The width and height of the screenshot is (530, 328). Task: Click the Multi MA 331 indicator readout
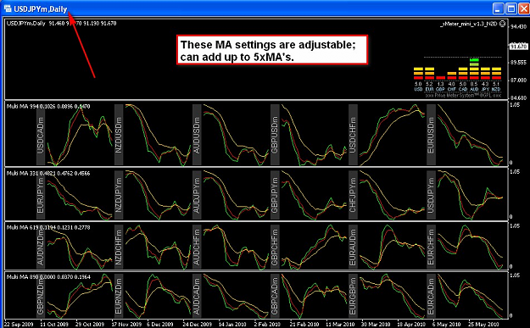tap(48, 173)
